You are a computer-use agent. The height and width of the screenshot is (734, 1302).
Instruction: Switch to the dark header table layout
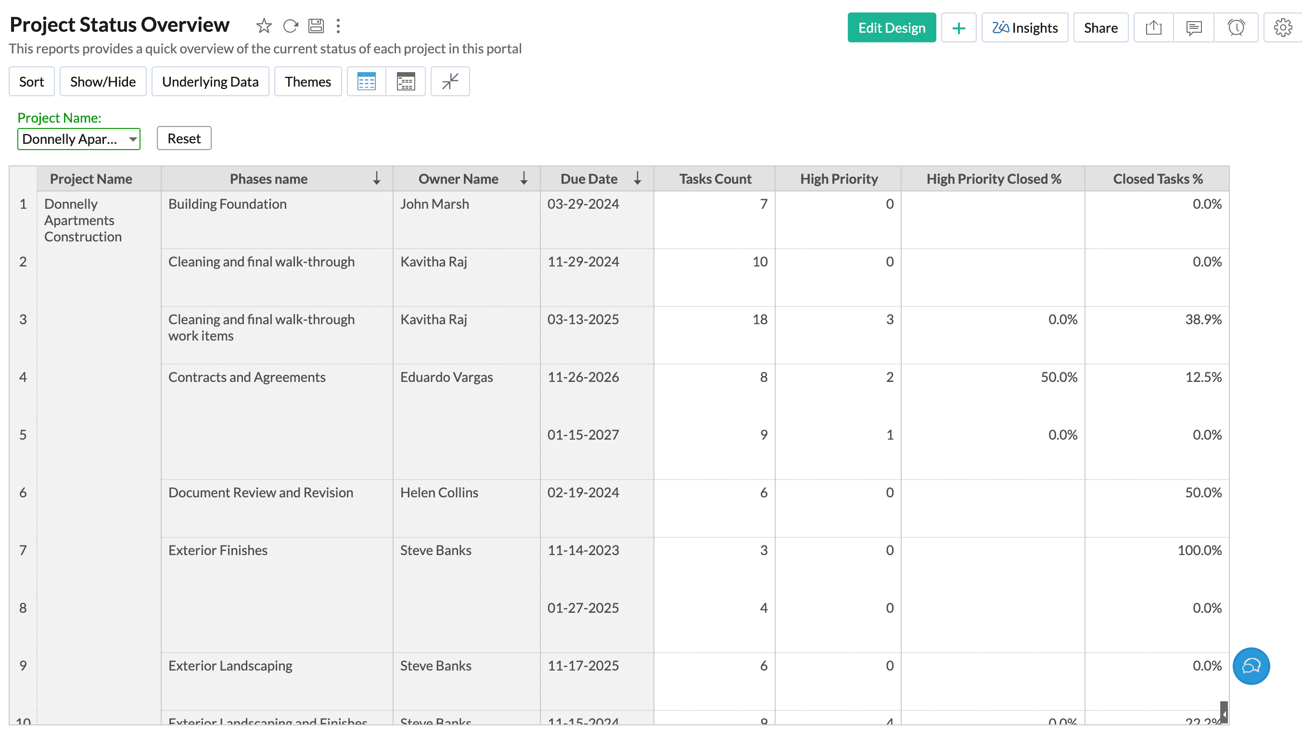tap(405, 81)
